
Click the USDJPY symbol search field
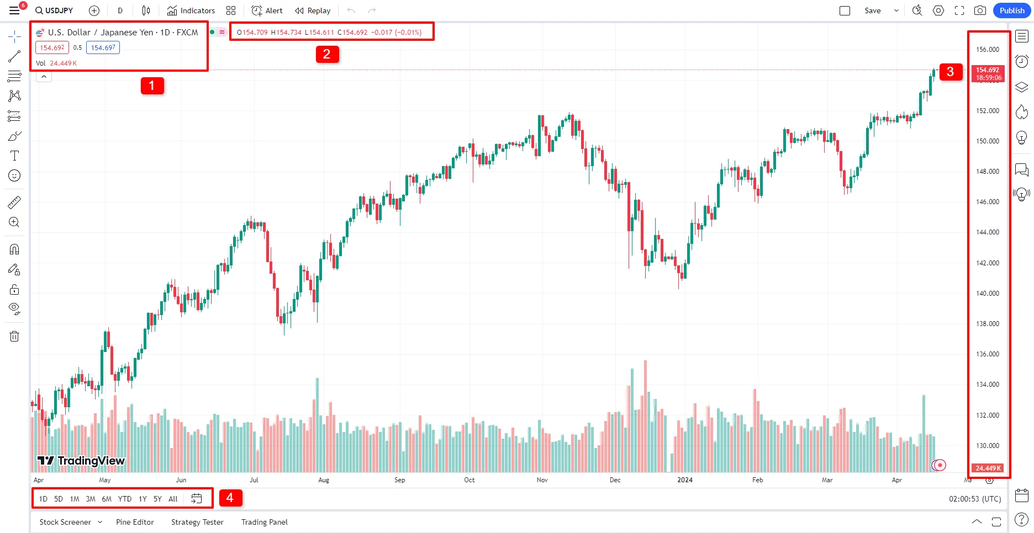[x=55, y=10]
